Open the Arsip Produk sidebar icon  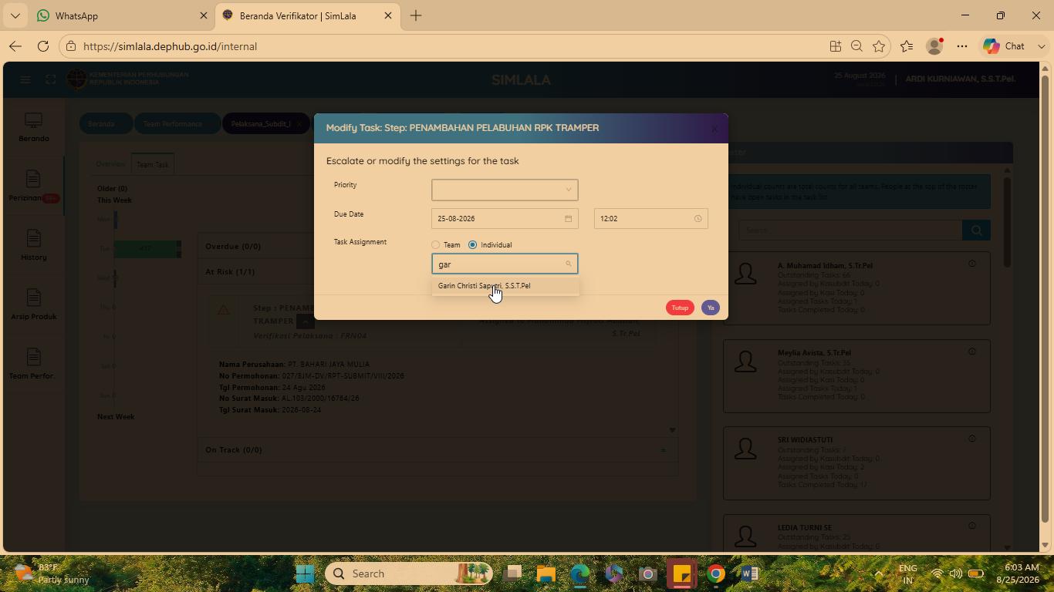[x=33, y=304]
